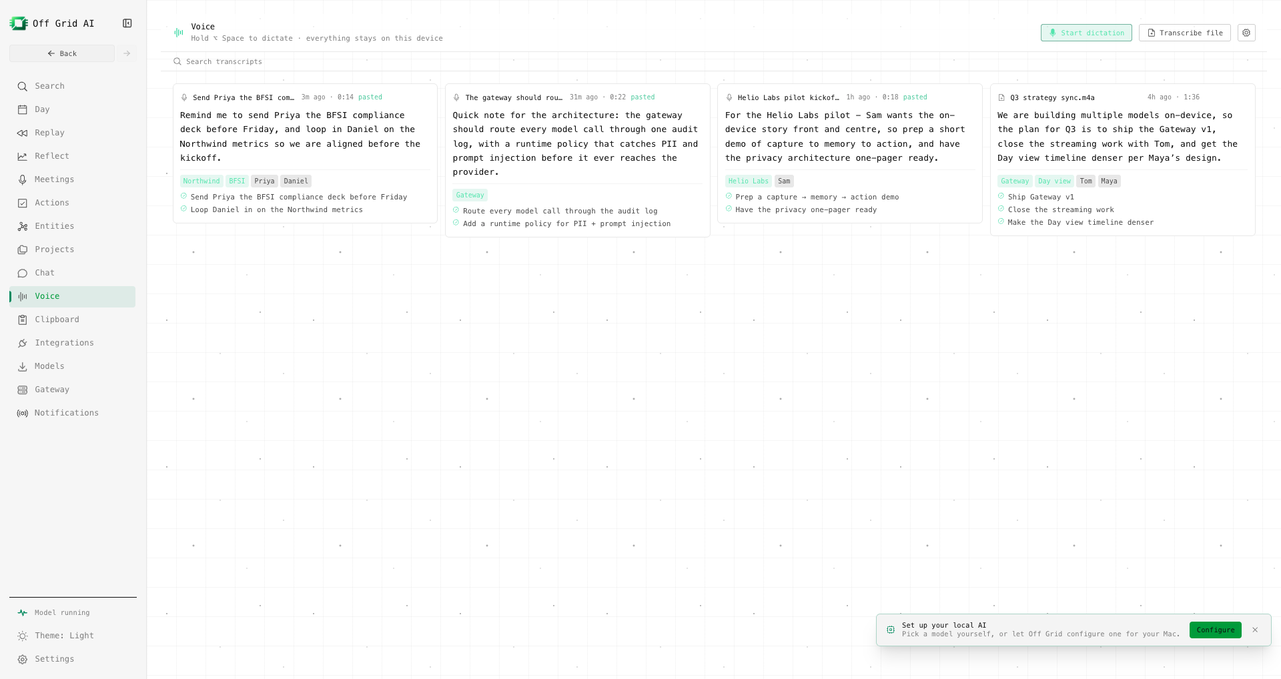
Task: Open Search in the sidebar
Action: [72, 86]
